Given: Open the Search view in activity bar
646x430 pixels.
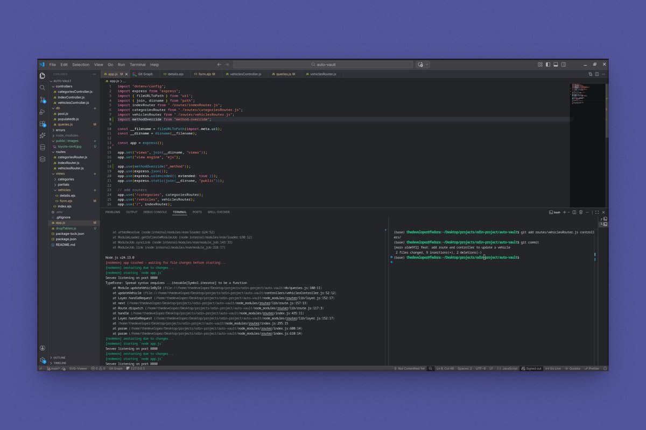Looking at the screenshot, I should 43,88.
